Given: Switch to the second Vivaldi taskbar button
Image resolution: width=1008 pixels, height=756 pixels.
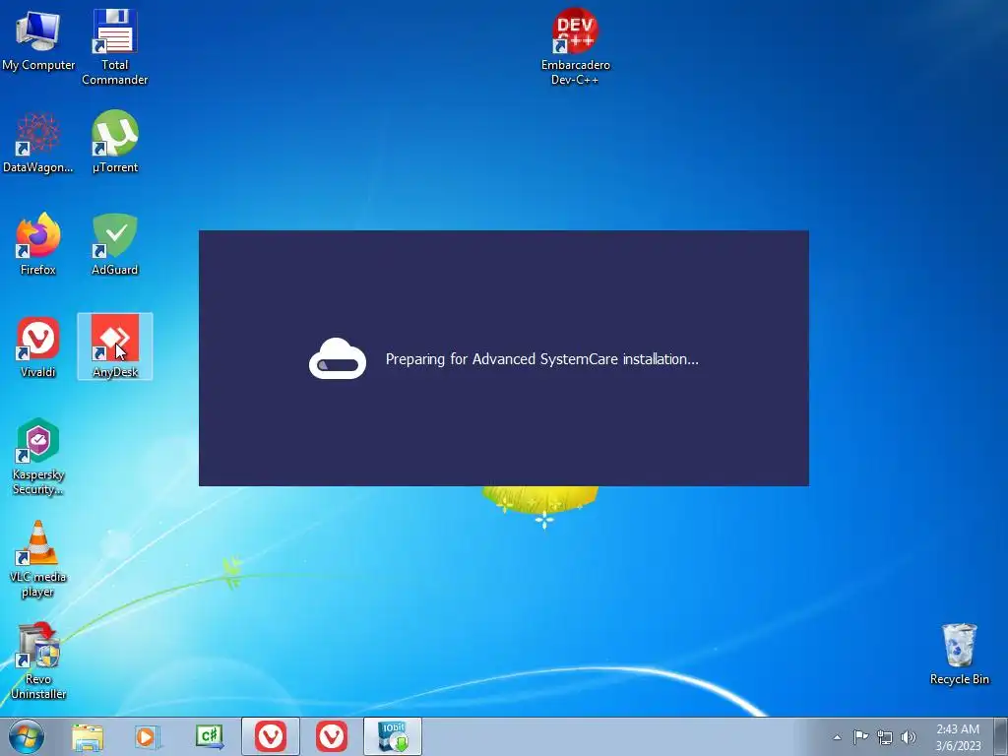Looking at the screenshot, I should 332,736.
